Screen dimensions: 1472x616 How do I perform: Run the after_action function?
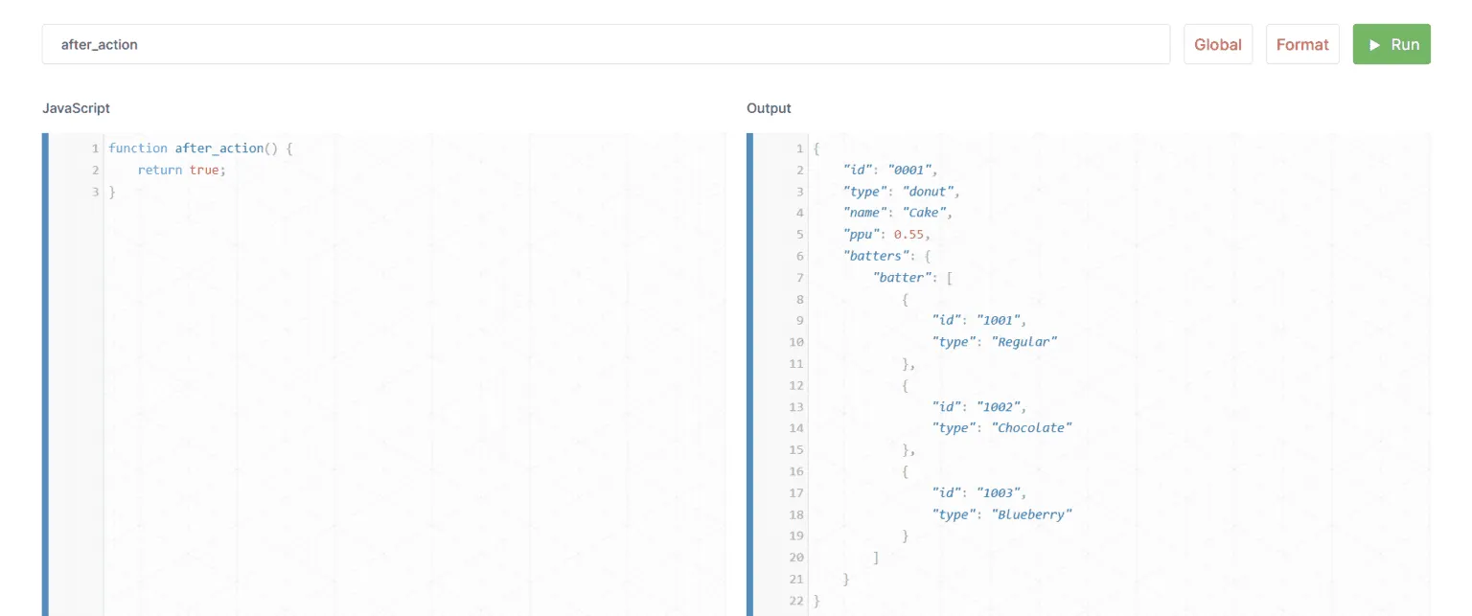pyautogui.click(x=1391, y=44)
